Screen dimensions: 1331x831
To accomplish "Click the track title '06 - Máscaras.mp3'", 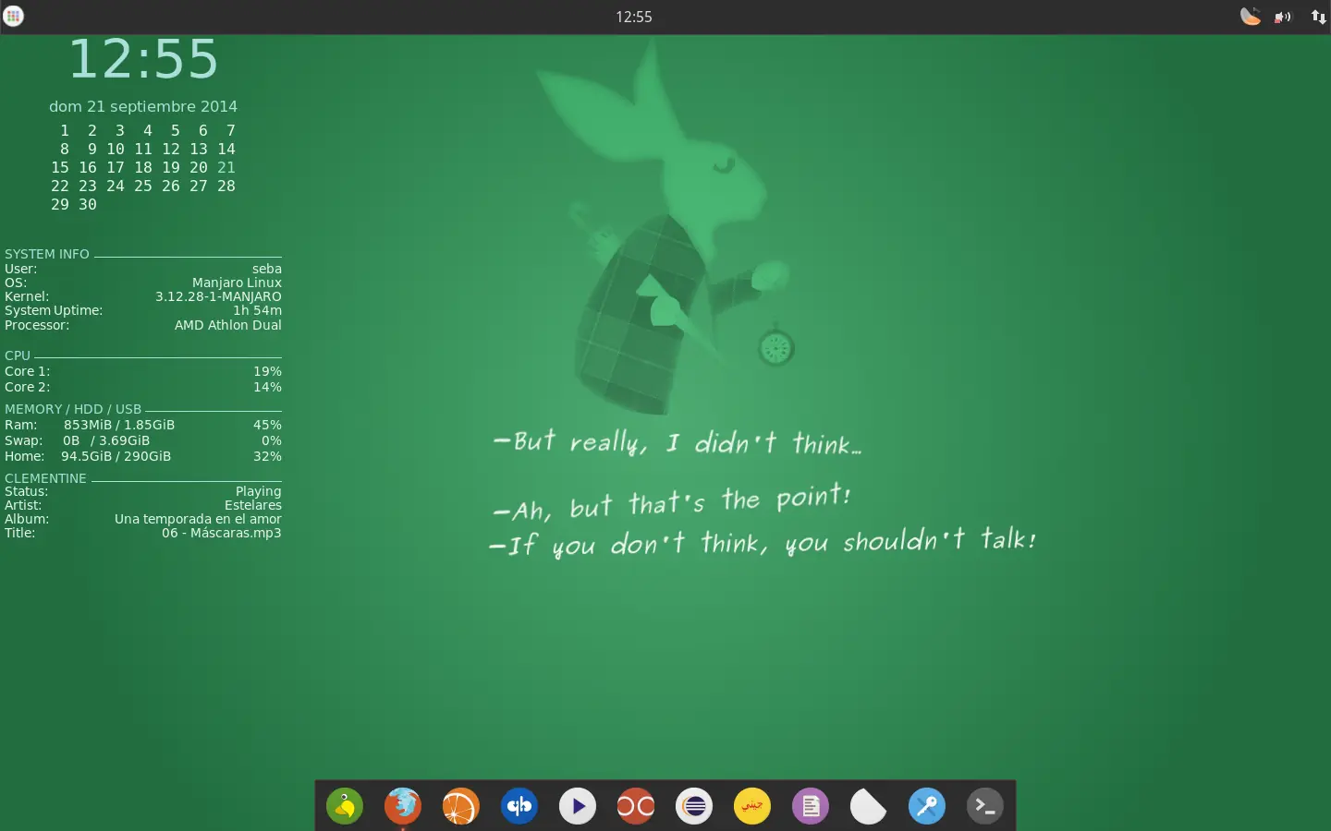I will (x=222, y=533).
